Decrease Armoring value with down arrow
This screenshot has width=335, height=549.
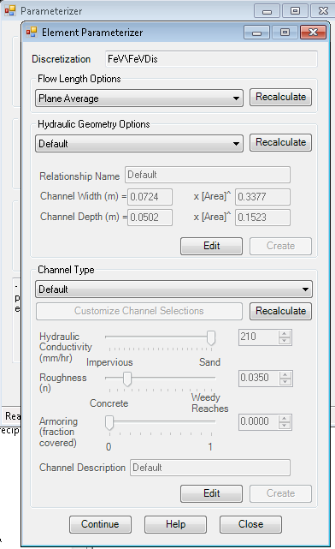coord(285,426)
